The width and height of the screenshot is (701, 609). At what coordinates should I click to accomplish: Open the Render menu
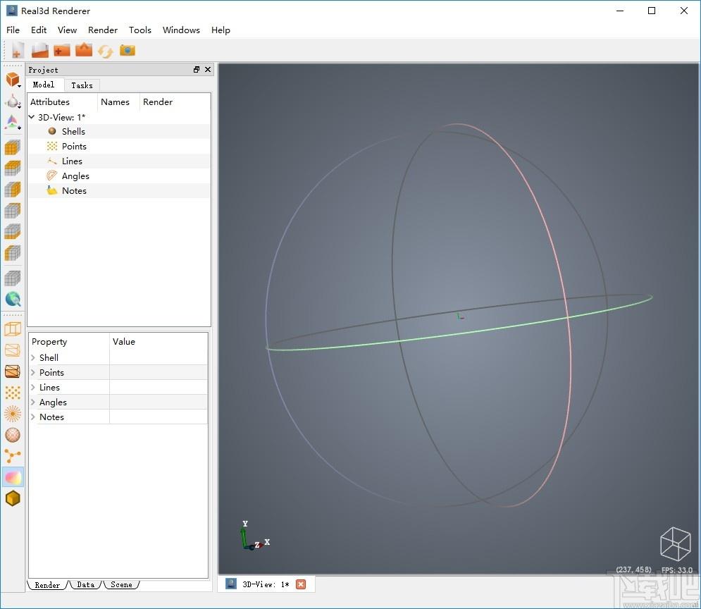pyautogui.click(x=103, y=30)
